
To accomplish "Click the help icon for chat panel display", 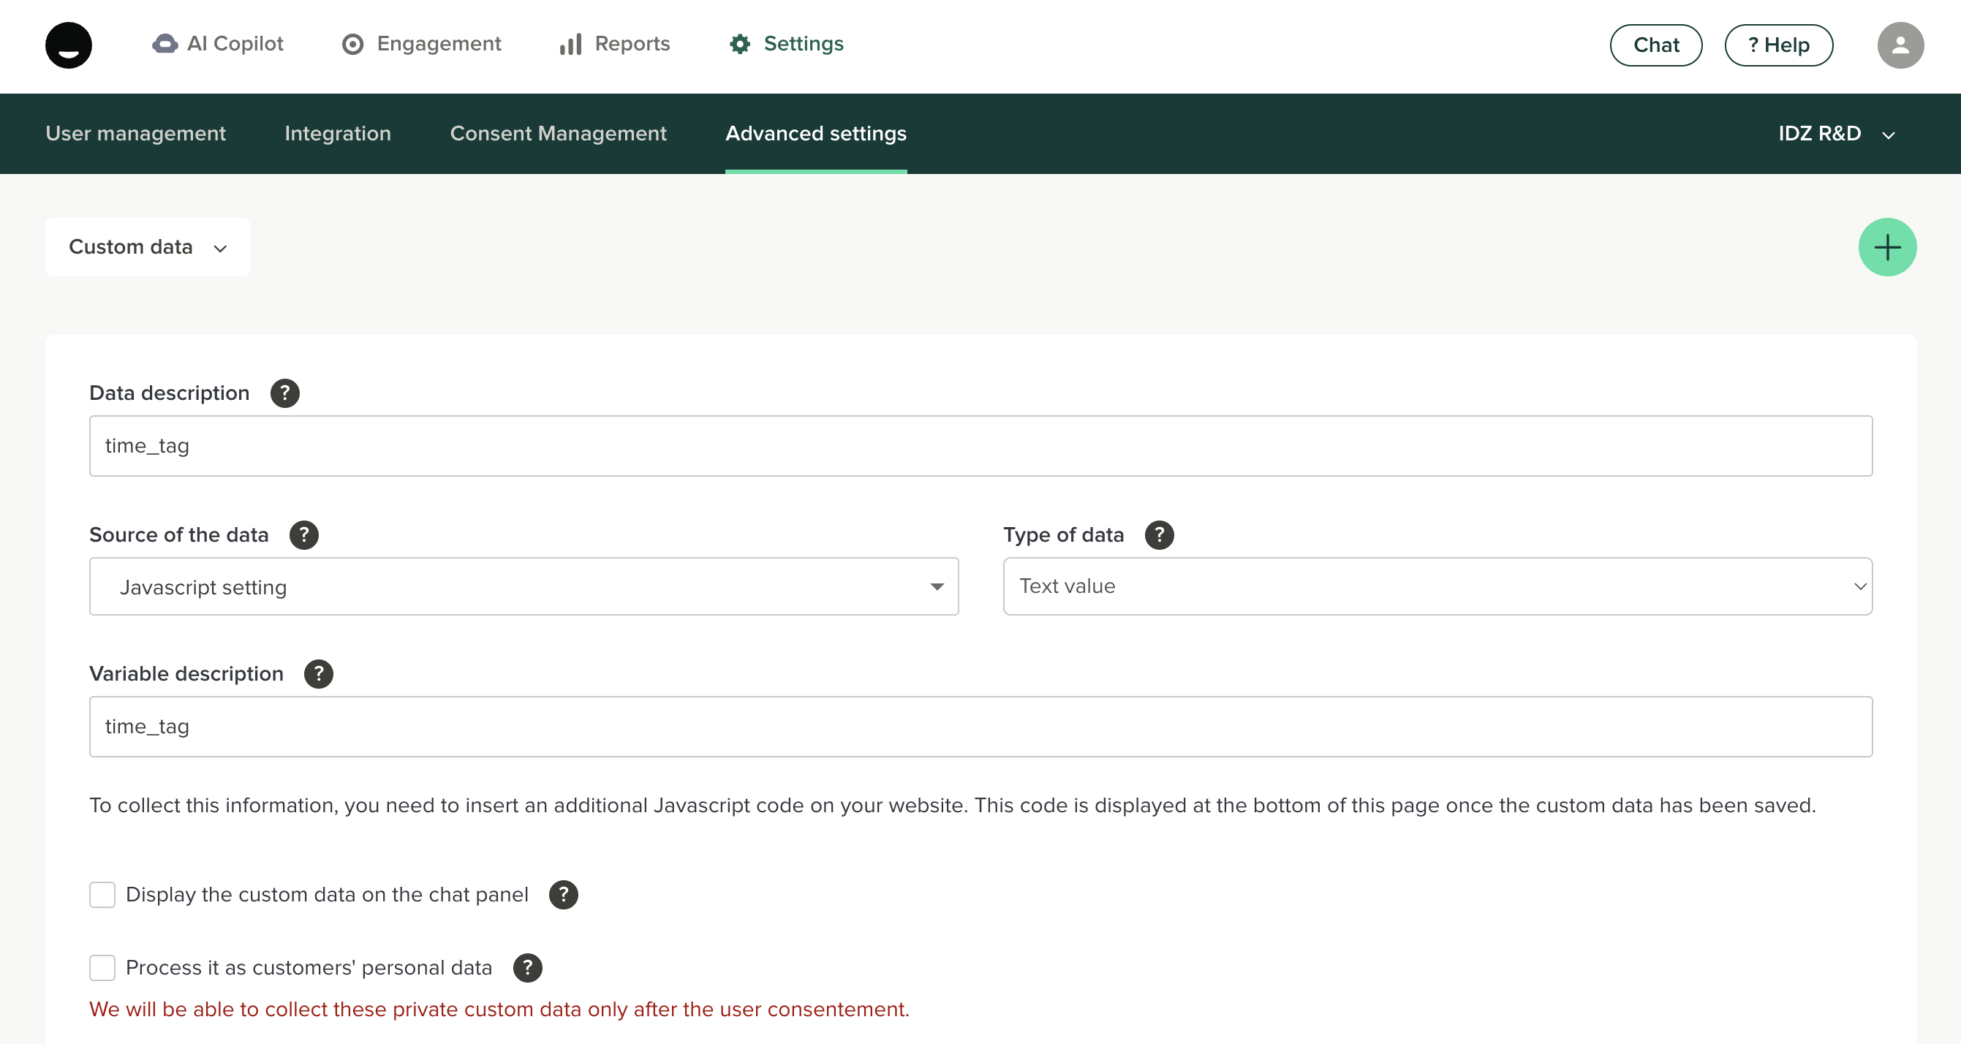I will 563,895.
